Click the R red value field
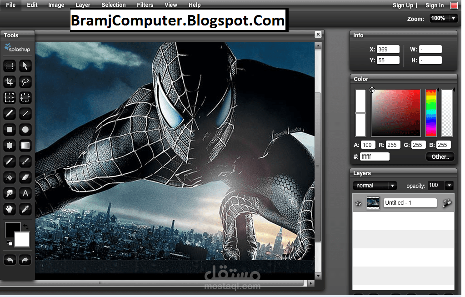Image resolution: width=465 pixels, height=297 pixels. pyautogui.click(x=393, y=145)
